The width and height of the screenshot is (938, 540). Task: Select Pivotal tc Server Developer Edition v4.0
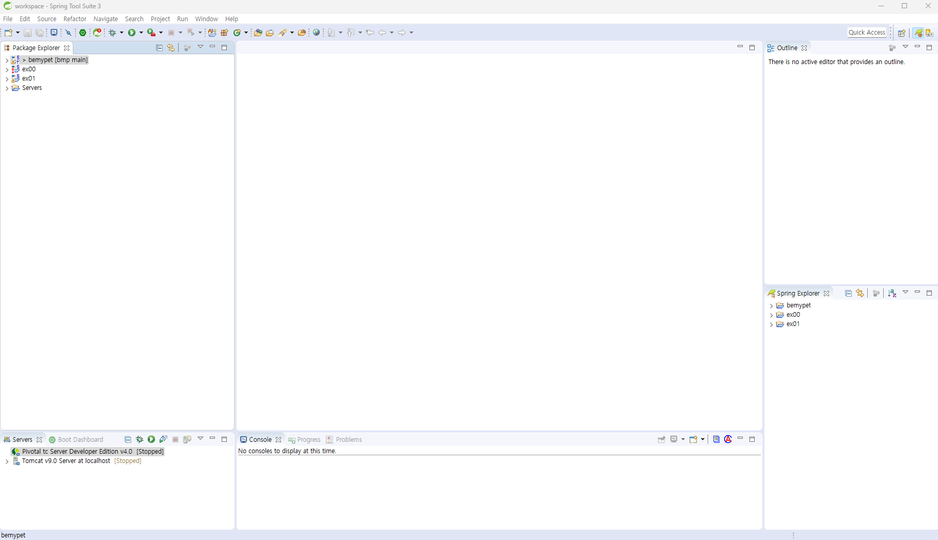87,452
